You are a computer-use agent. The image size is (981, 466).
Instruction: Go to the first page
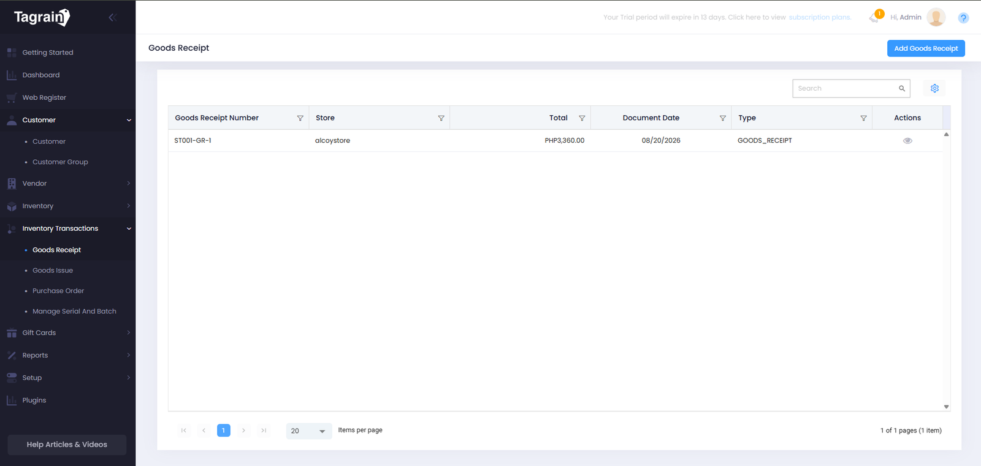(184, 430)
